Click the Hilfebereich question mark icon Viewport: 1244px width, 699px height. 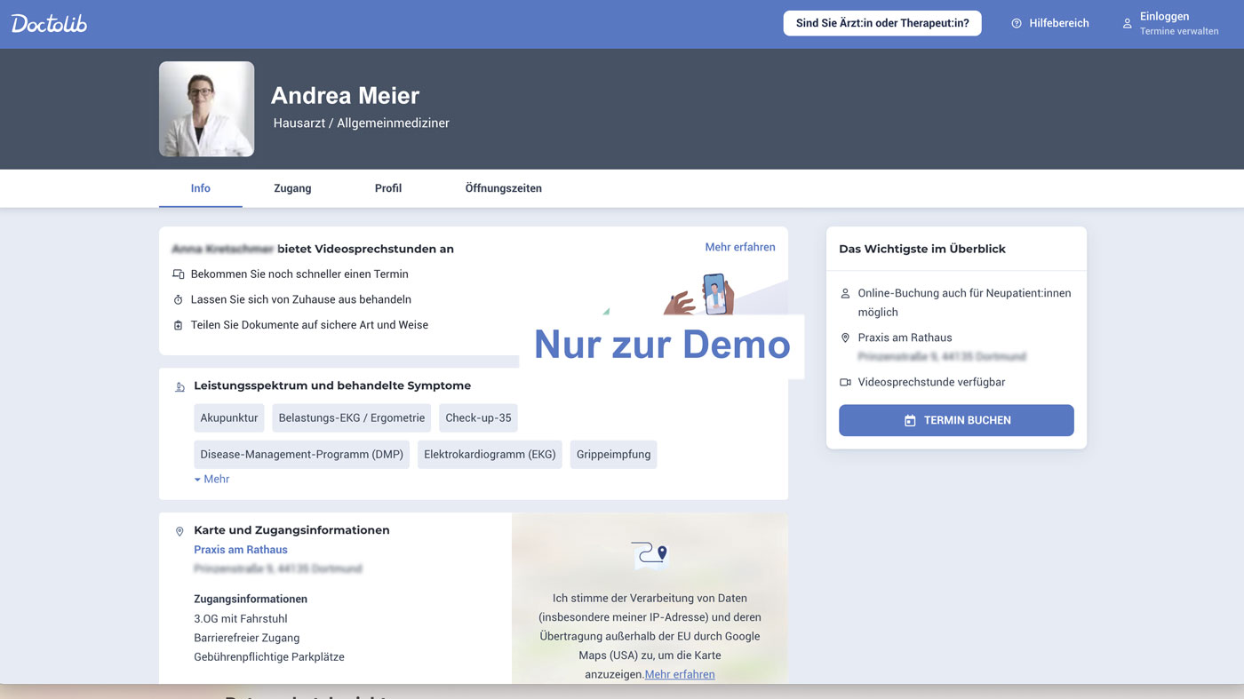(1017, 24)
